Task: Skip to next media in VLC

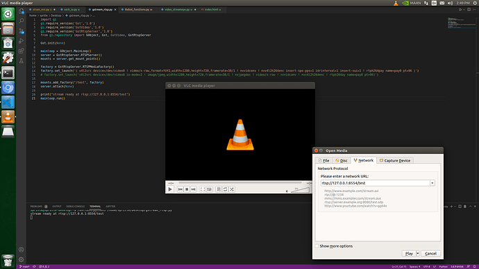Action: pyautogui.click(x=194, y=189)
